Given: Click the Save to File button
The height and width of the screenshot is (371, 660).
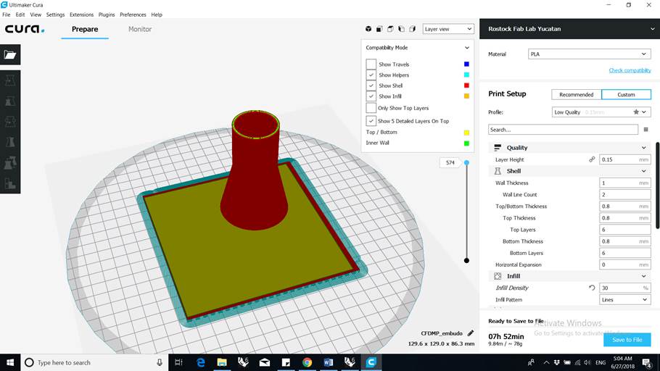Looking at the screenshot, I should (627, 339).
